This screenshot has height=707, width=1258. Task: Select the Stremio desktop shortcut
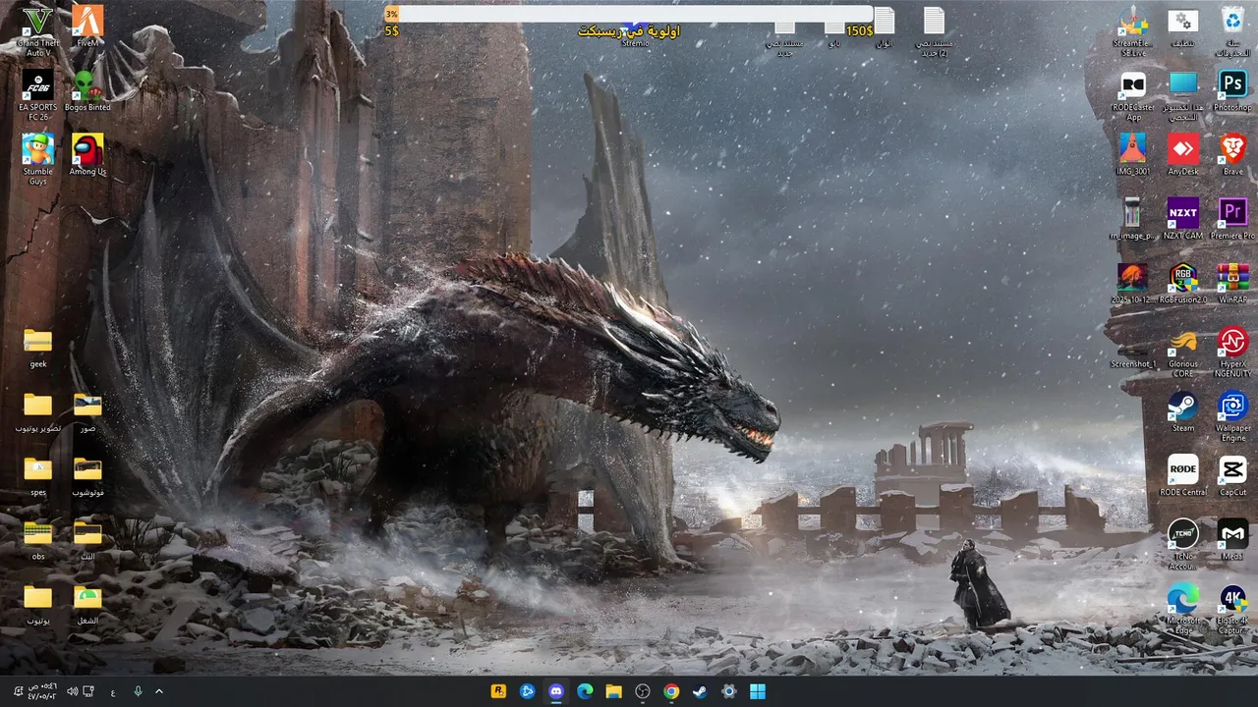point(636,33)
